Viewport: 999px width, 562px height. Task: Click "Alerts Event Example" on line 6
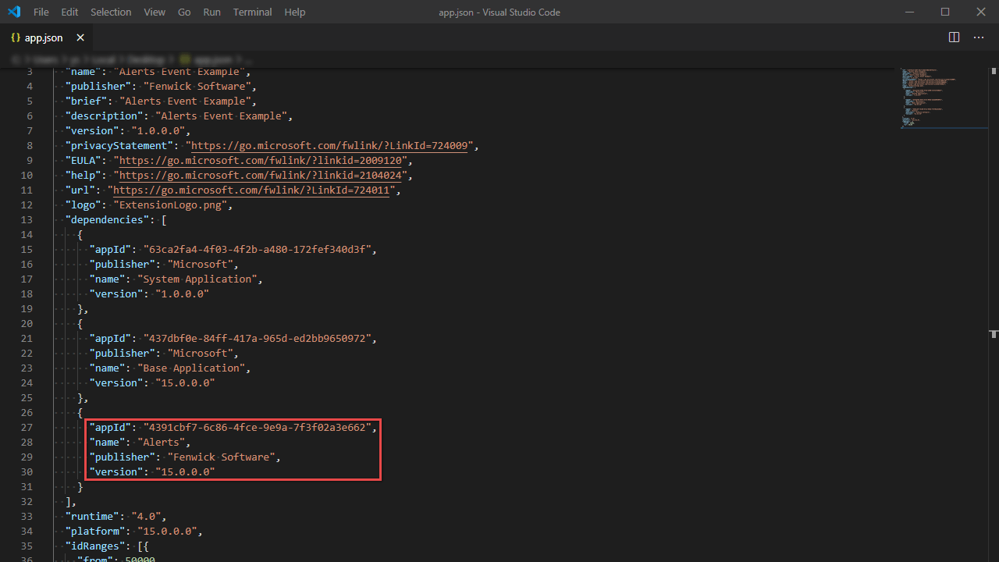coord(221,116)
